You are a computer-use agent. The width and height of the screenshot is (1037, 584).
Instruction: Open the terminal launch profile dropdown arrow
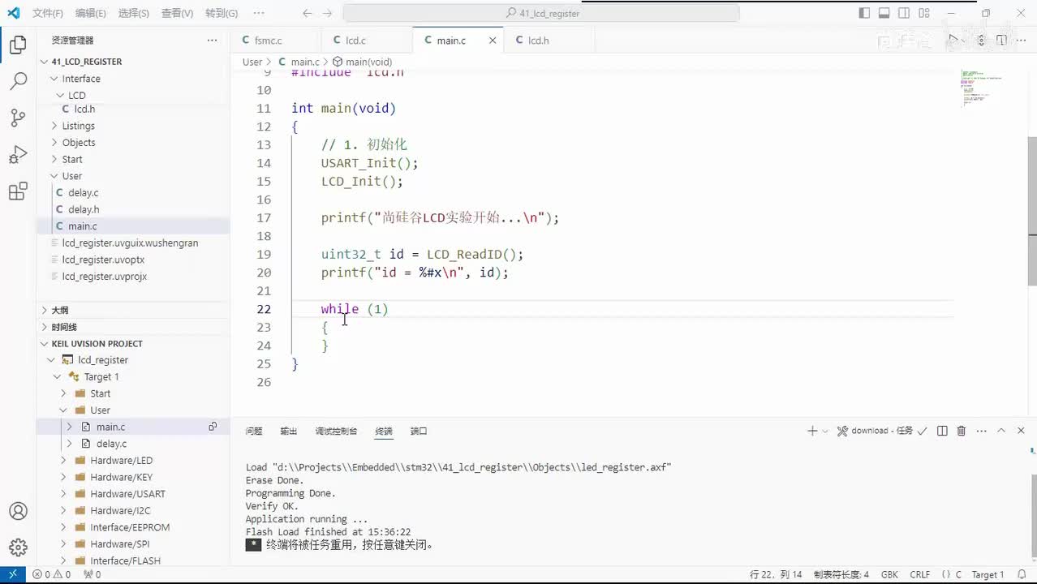pos(825,431)
